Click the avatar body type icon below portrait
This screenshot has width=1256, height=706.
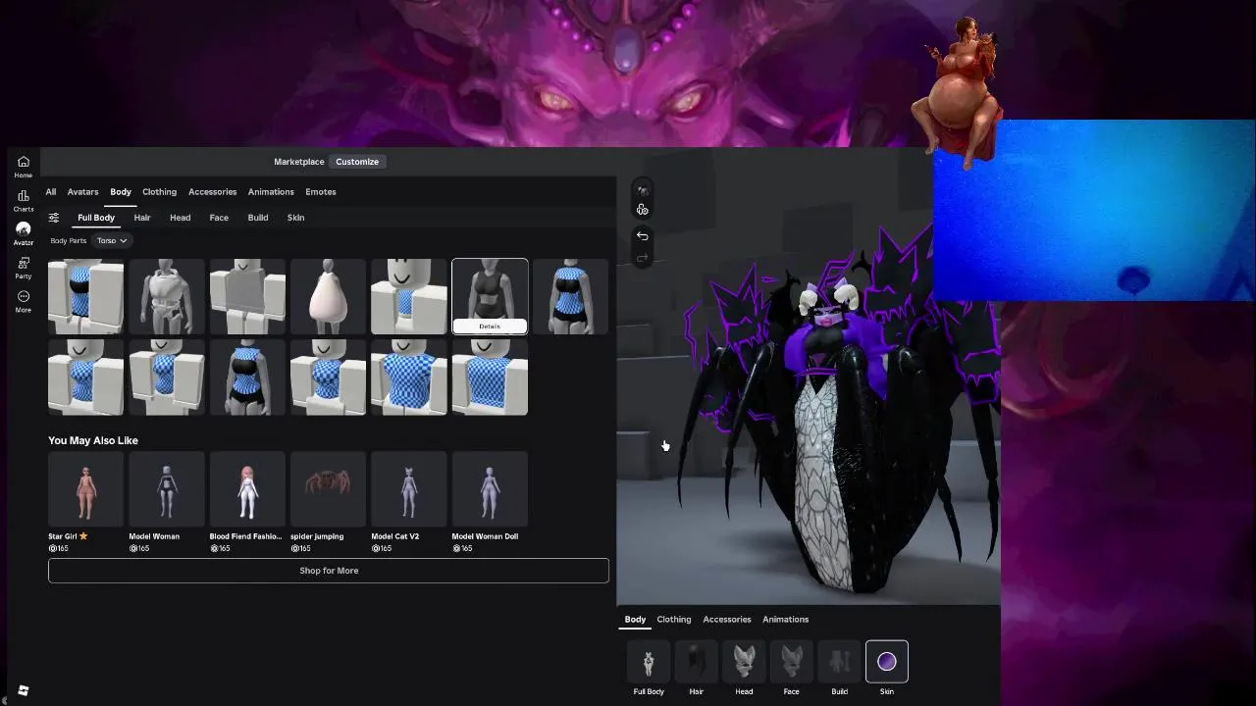(642, 210)
